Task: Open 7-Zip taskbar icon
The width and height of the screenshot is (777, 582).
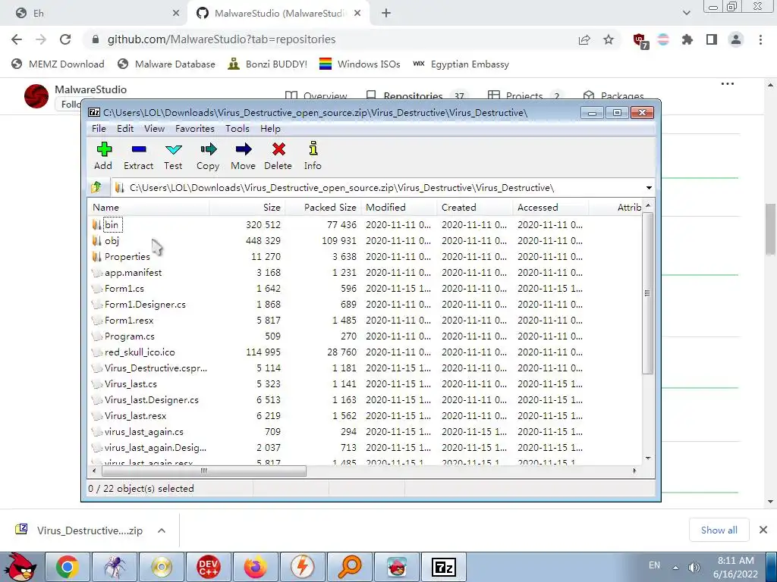Action: tap(443, 567)
